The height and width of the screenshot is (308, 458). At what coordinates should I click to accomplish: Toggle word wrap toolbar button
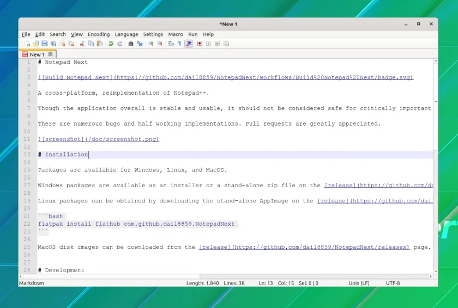coord(171,44)
